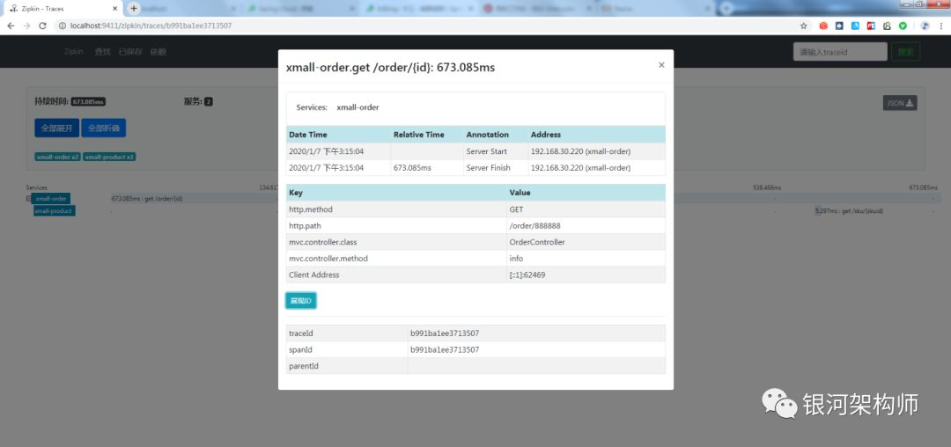Open the red FT extension icon
Image resolution: width=951 pixels, height=447 pixels.
(871, 26)
